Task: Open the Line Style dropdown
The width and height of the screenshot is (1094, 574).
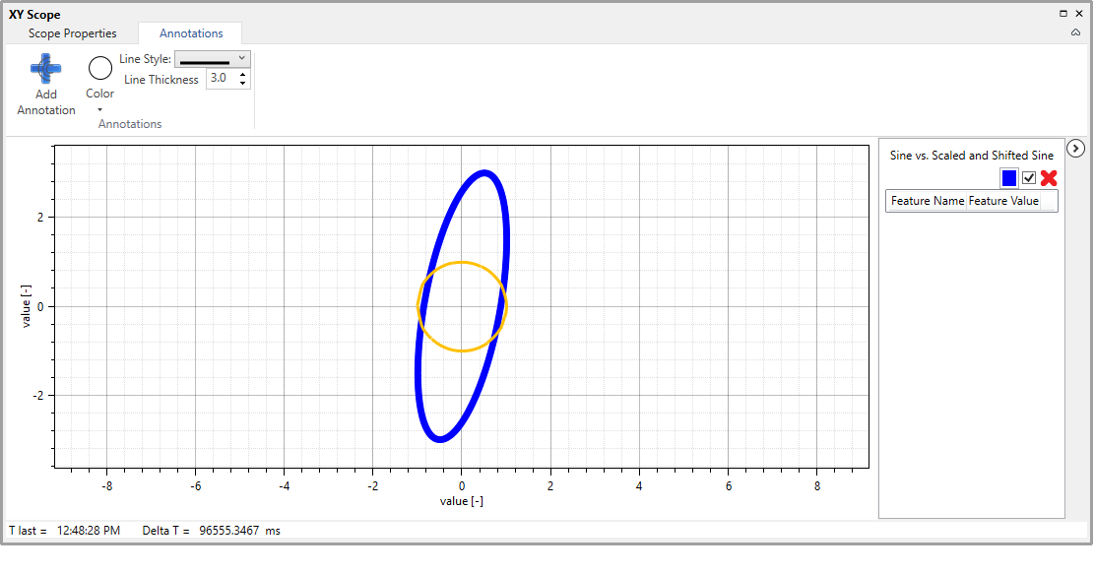Action: (212, 59)
